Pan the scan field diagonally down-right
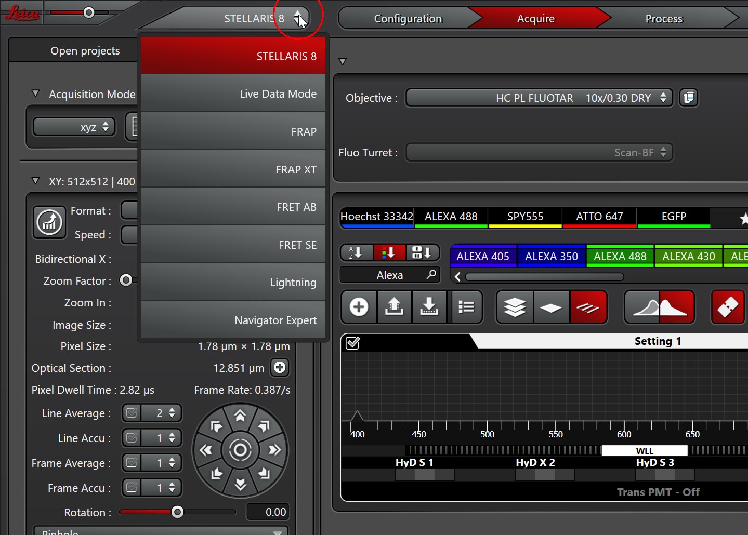The width and height of the screenshot is (748, 535). (264, 473)
